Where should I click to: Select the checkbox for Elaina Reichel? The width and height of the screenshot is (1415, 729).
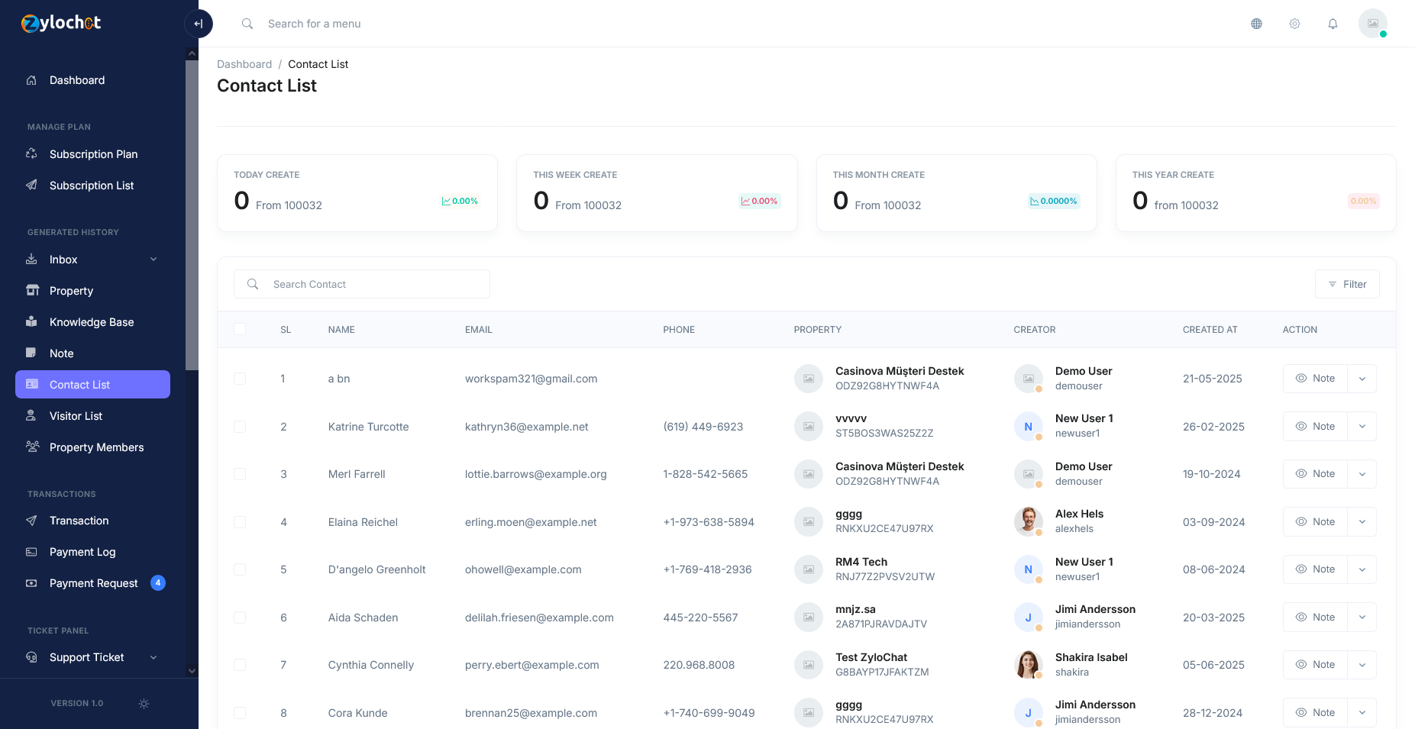coord(240,522)
